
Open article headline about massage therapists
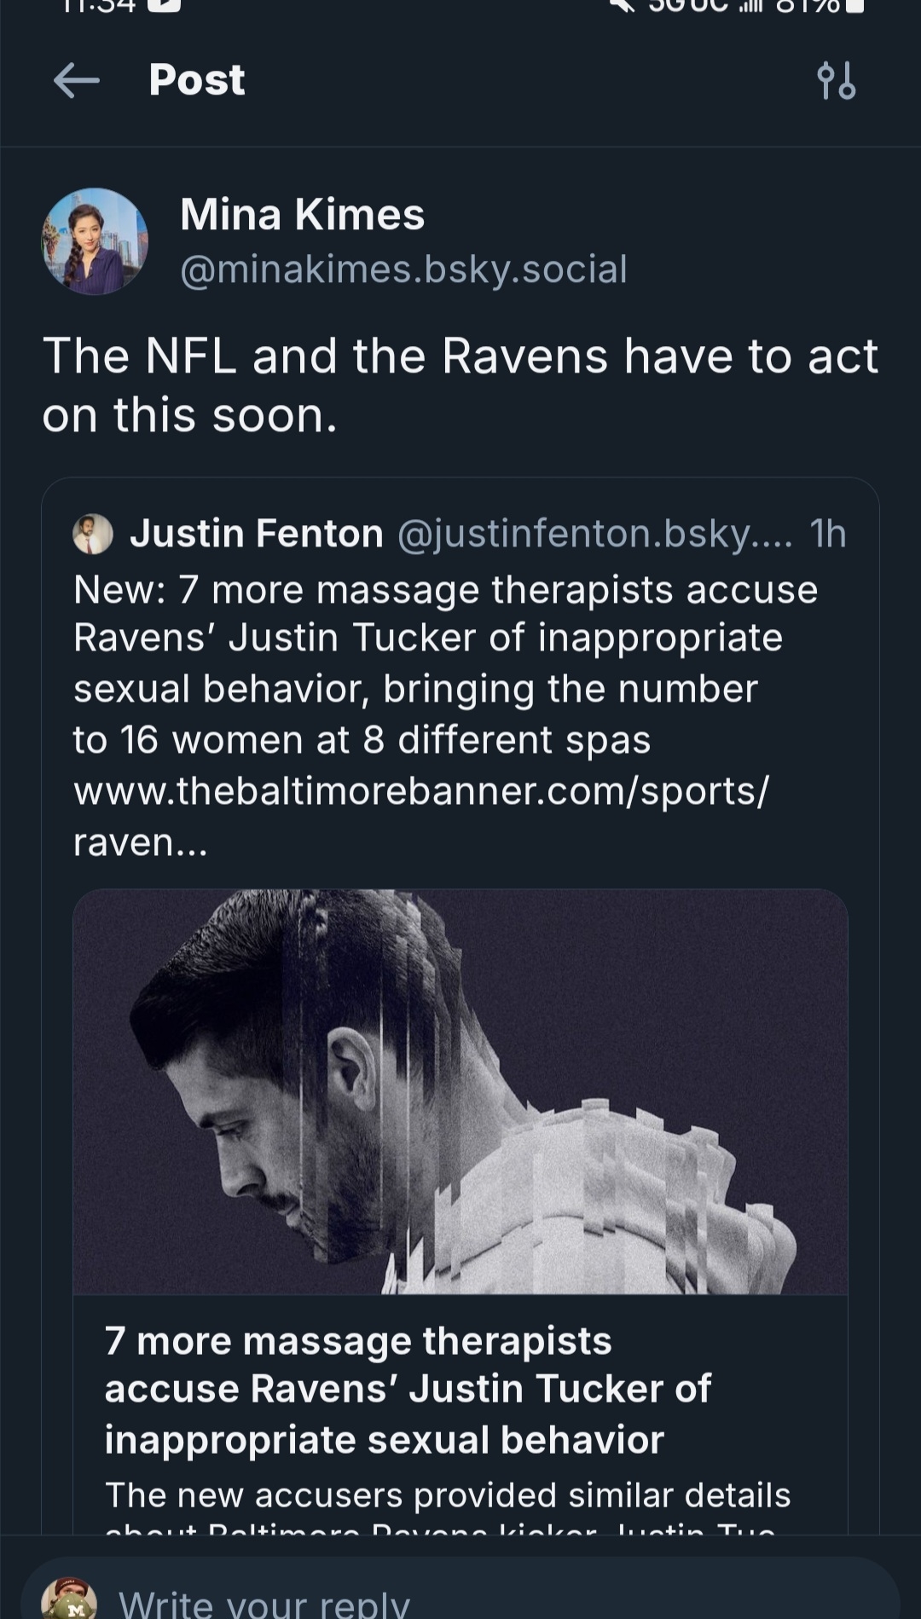click(408, 1390)
